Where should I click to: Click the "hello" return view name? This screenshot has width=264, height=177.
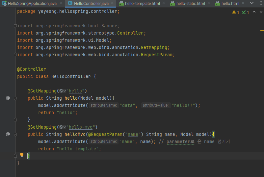(66, 113)
